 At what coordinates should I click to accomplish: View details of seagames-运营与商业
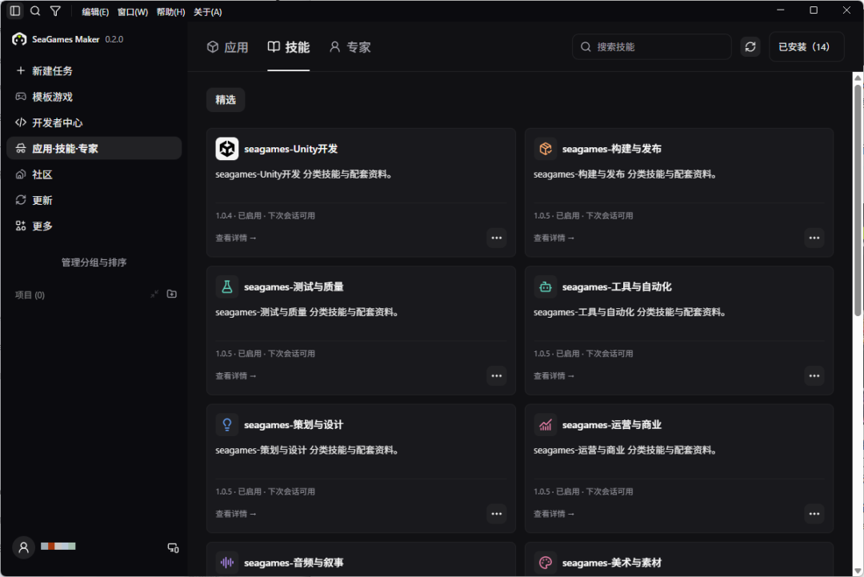point(554,514)
